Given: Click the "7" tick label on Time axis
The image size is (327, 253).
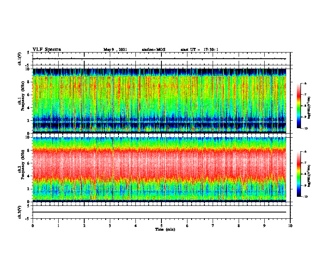Looking at the screenshot, I should [213, 226].
